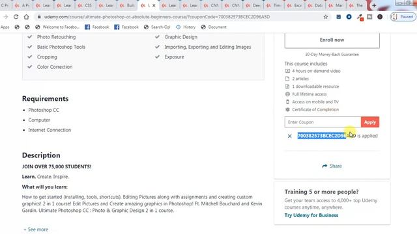The height and width of the screenshot is (234, 417).
Task: Click 'Certificate of Completion' text
Action: (315, 110)
